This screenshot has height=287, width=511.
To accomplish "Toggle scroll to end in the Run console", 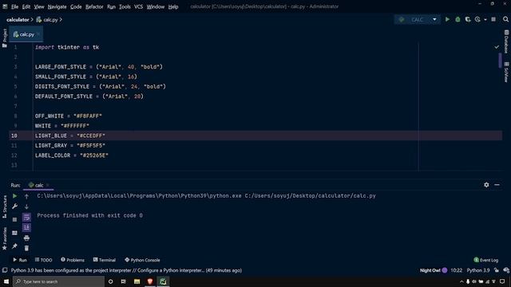I will 26,227.
